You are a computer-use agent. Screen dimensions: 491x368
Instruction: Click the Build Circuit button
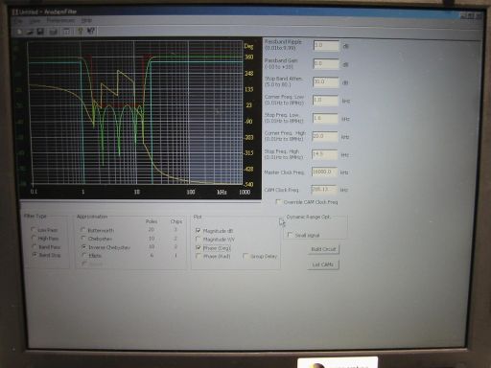[323, 249]
